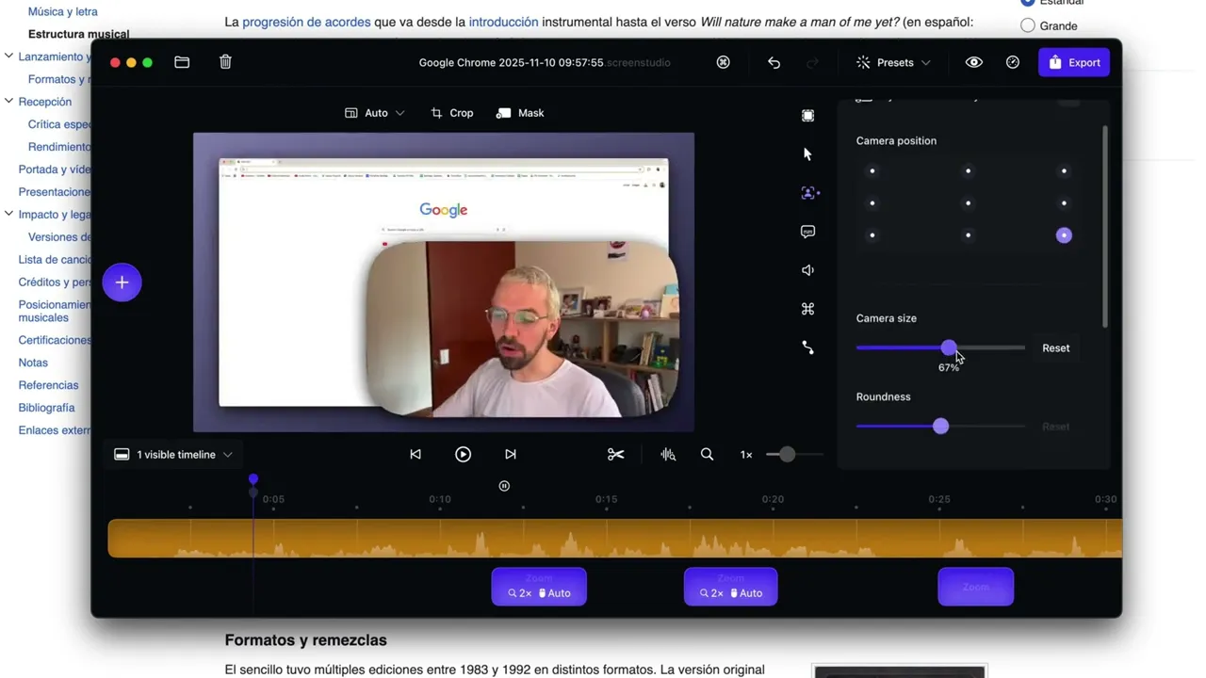Open keyboard shortcuts command icon

coord(807,309)
